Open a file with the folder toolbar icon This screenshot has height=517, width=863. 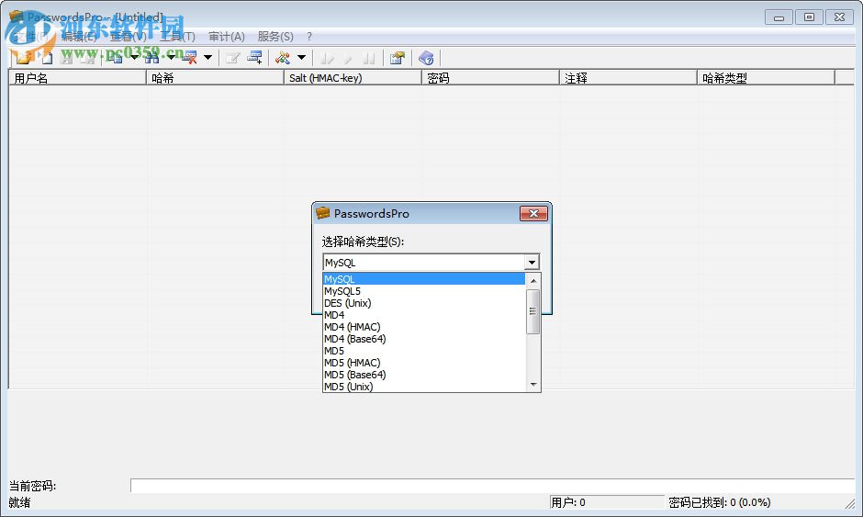click(x=23, y=57)
